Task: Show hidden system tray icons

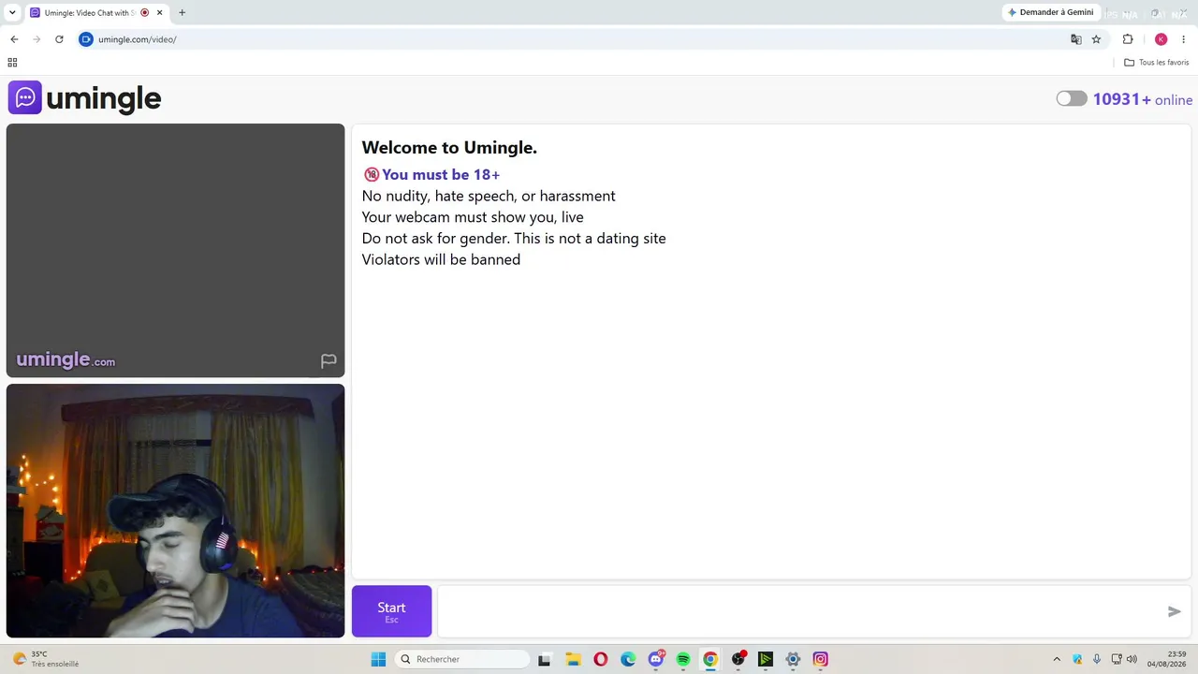Action: coord(1057,659)
